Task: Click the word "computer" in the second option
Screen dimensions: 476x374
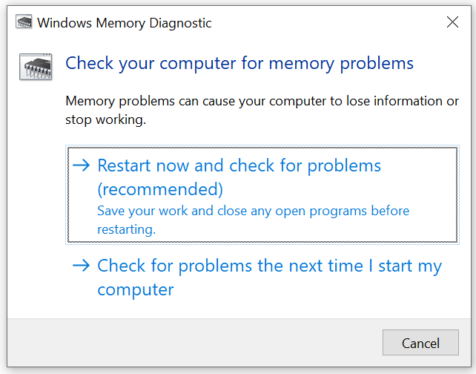Action: click(136, 290)
